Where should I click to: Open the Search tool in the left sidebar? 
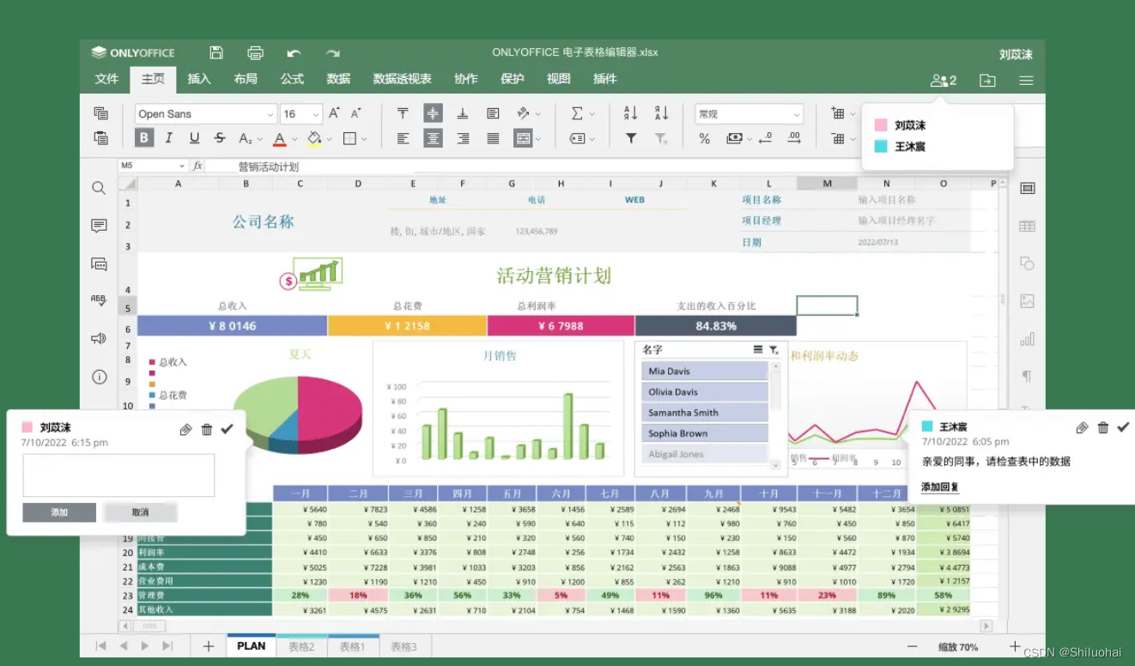coord(99,187)
